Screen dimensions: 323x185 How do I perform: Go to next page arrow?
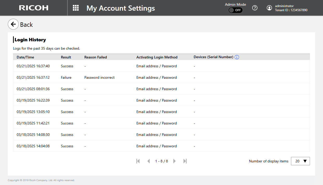coord(174,161)
